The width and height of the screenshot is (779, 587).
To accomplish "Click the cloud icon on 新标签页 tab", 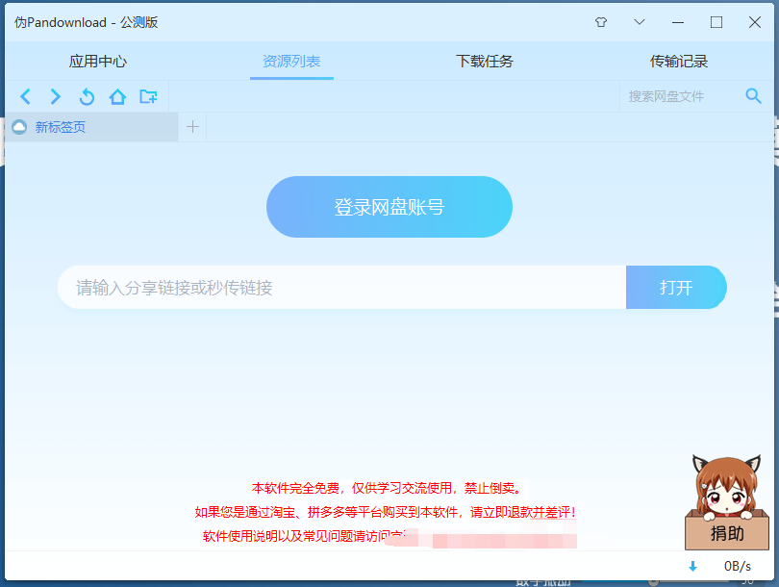I will click(x=19, y=127).
